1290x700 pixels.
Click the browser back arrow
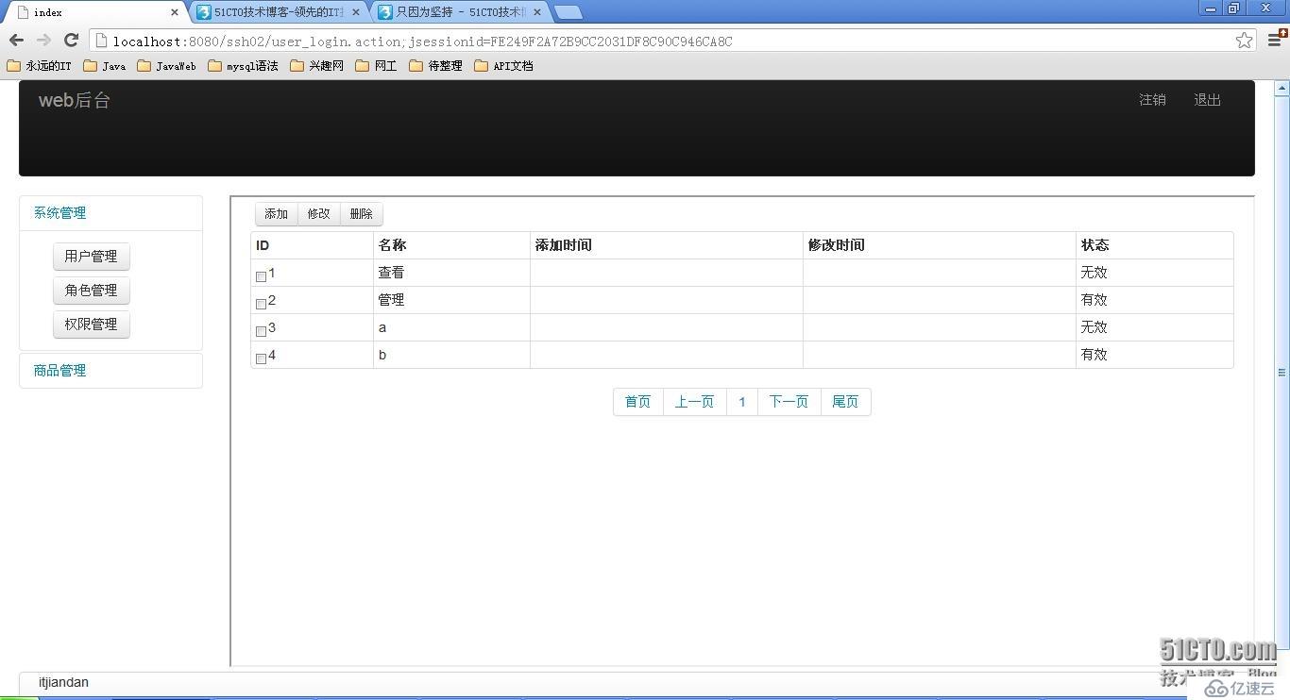[x=16, y=41]
